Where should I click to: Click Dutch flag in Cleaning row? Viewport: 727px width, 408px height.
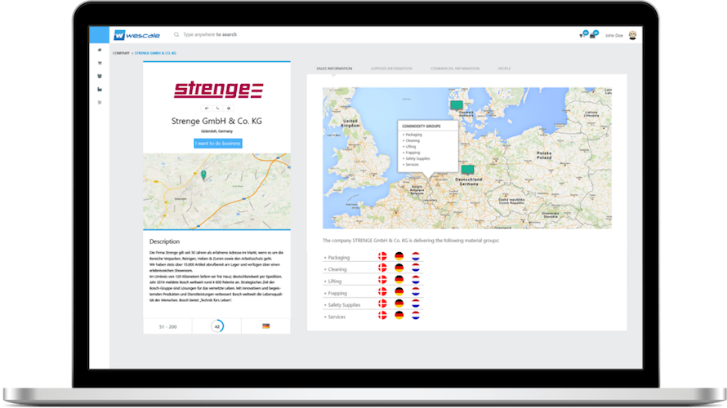tap(416, 268)
